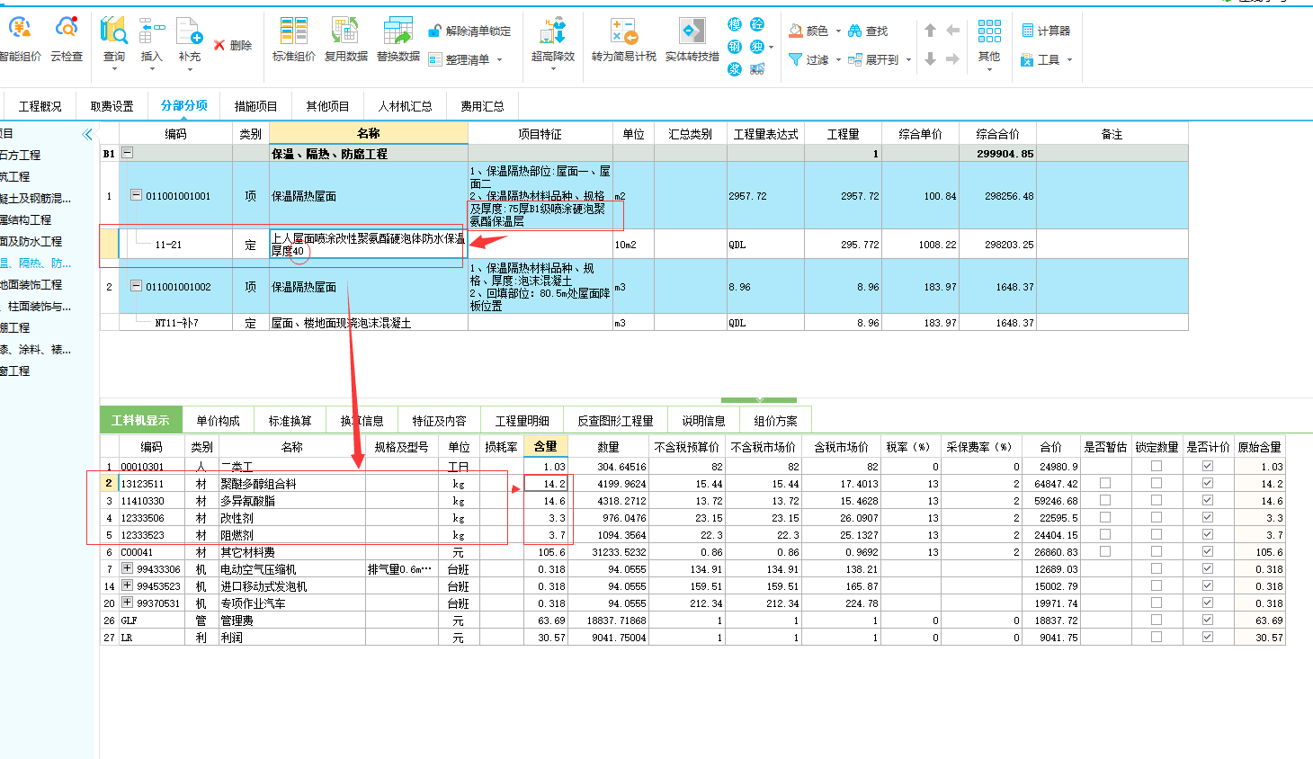The image size is (1313, 759).
Task: Click the round 砼 icon
Action: pyautogui.click(x=757, y=24)
